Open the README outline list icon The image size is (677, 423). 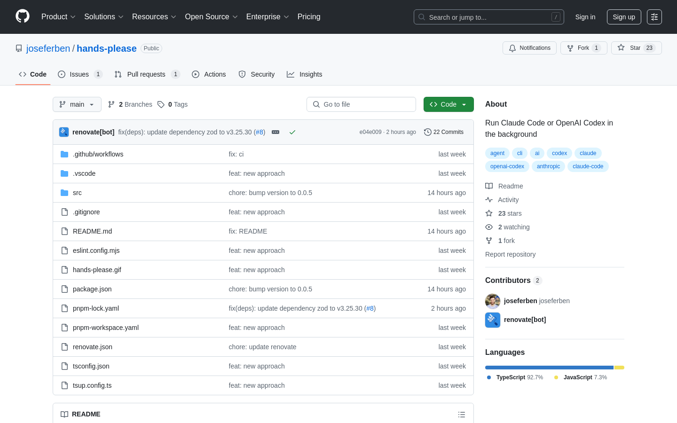pos(462,415)
